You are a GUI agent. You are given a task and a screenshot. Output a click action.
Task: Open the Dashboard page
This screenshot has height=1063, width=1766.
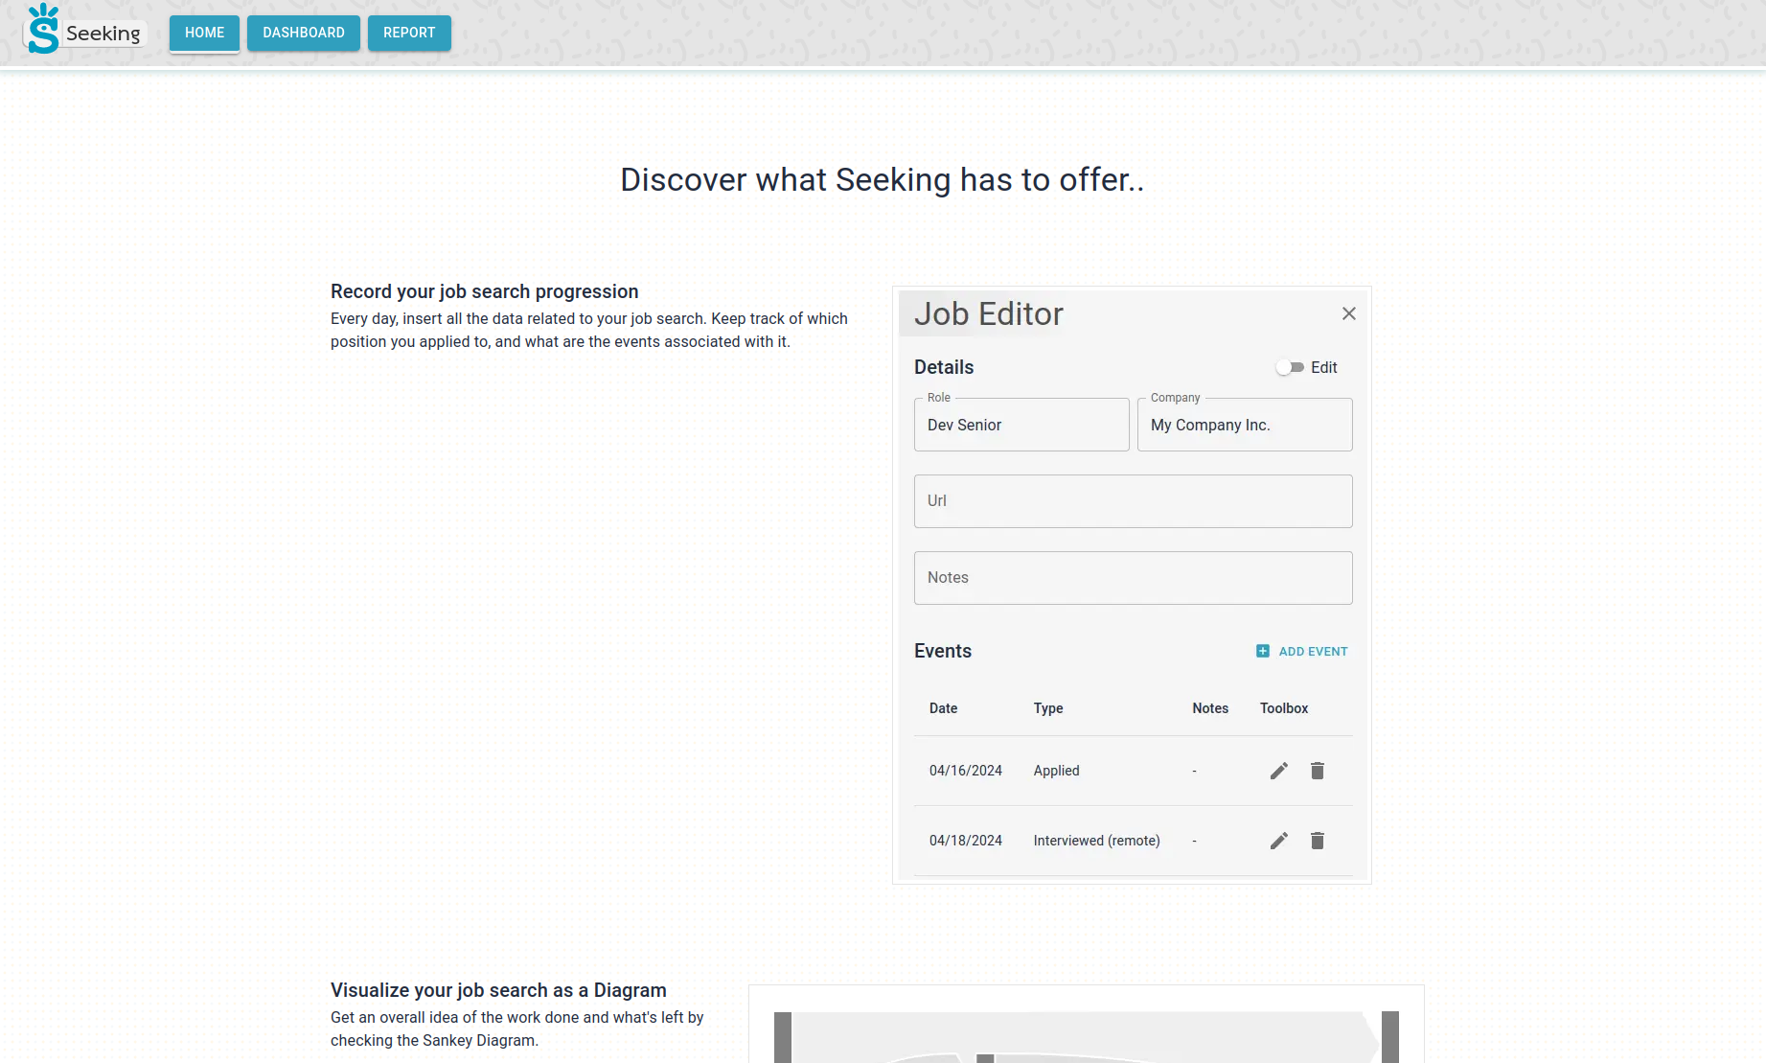coord(303,33)
